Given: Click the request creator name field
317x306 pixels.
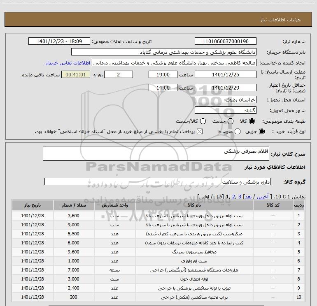Looking at the screenshot, I should tap(174, 63).
